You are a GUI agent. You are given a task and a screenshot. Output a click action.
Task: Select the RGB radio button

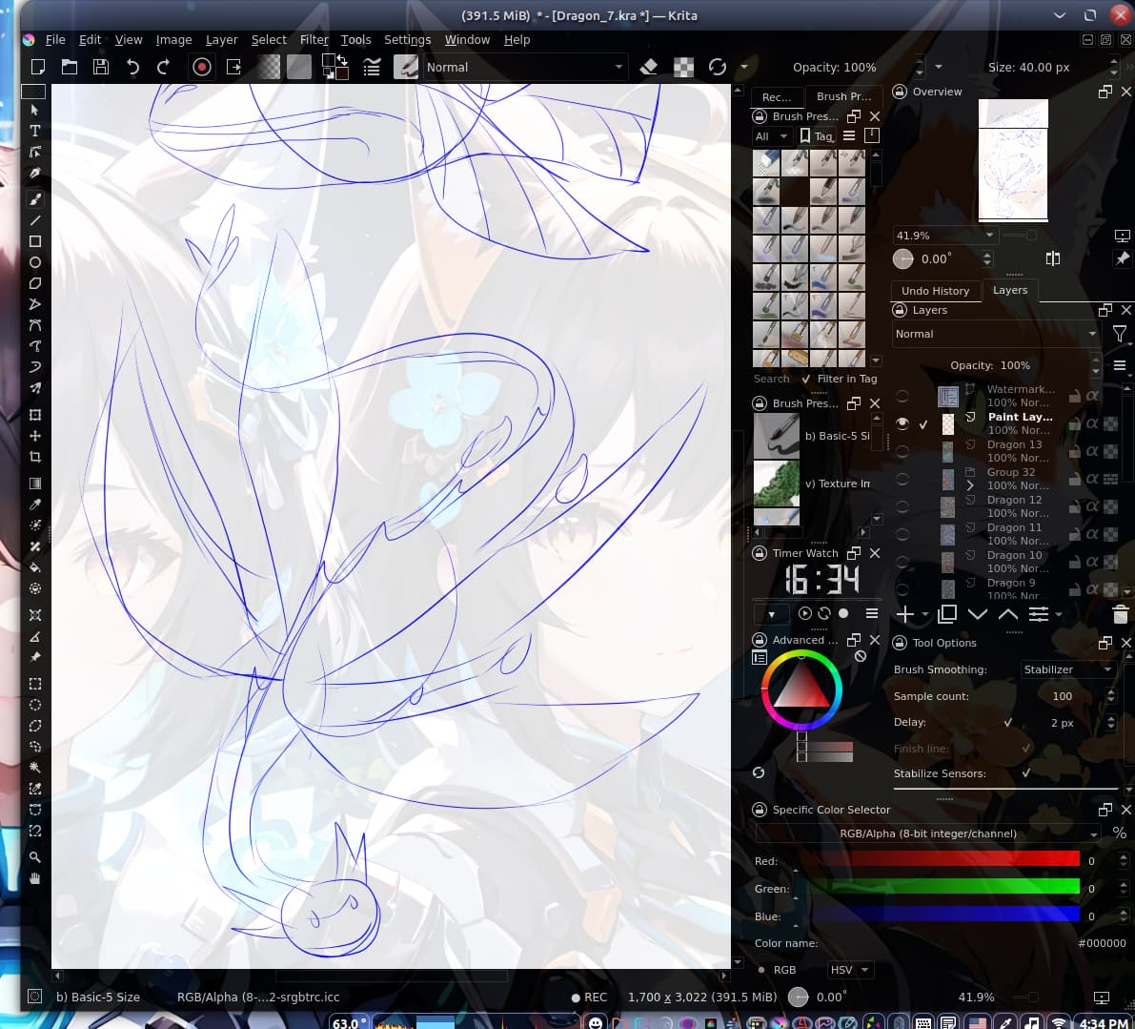click(761, 970)
